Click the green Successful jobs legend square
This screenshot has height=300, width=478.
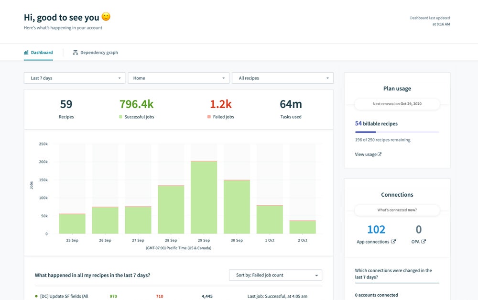(121, 117)
